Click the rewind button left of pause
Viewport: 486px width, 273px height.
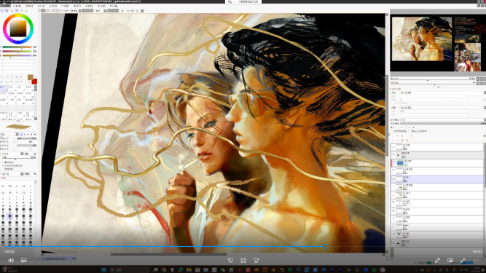[230, 261]
